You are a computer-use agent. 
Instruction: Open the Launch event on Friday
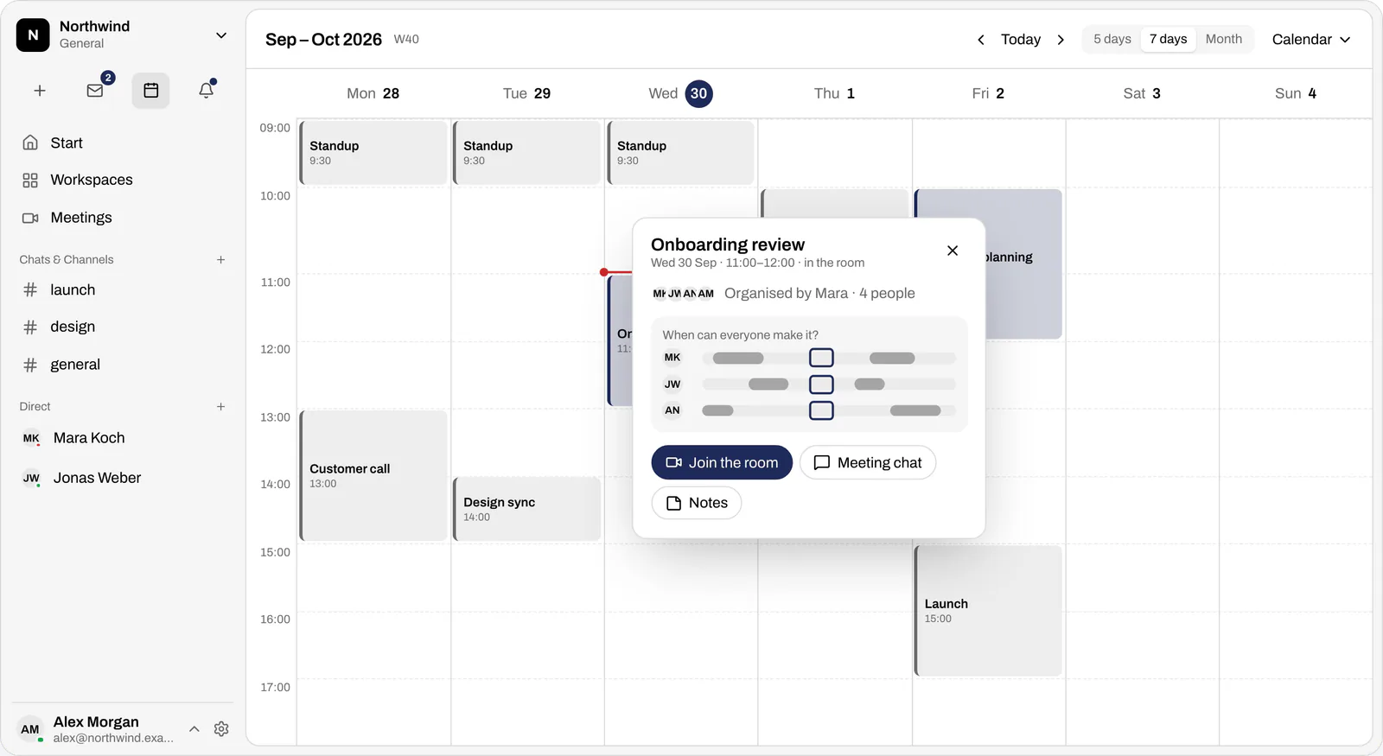tap(989, 611)
